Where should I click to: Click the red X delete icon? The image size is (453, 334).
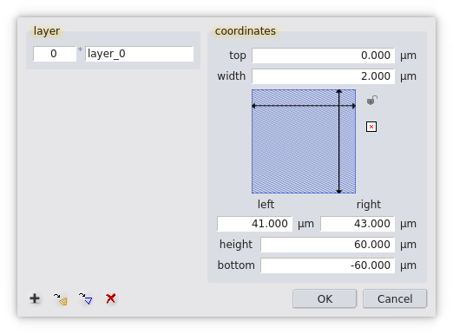tap(110, 298)
